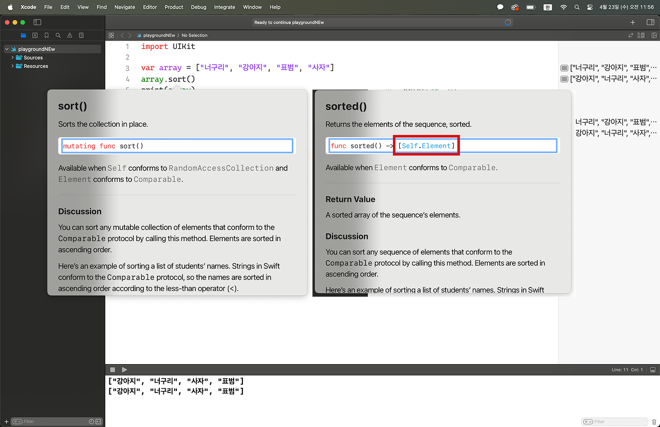Open the Source Control navigator icon
The height and width of the screenshot is (427, 660).
(35, 36)
